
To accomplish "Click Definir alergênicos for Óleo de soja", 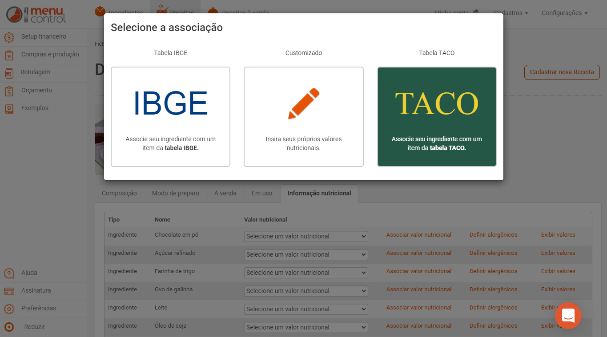I will pyautogui.click(x=494, y=326).
